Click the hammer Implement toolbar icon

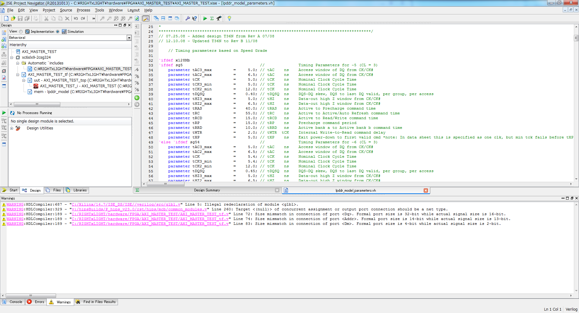tap(146, 18)
